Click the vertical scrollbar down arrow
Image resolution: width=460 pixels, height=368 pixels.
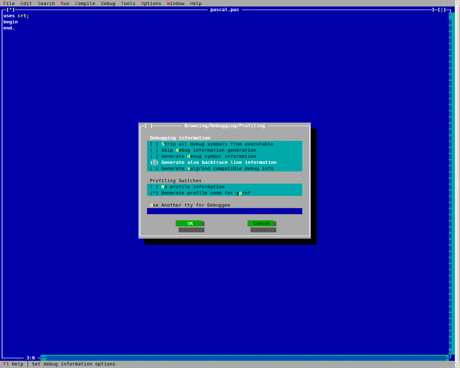pos(450,352)
